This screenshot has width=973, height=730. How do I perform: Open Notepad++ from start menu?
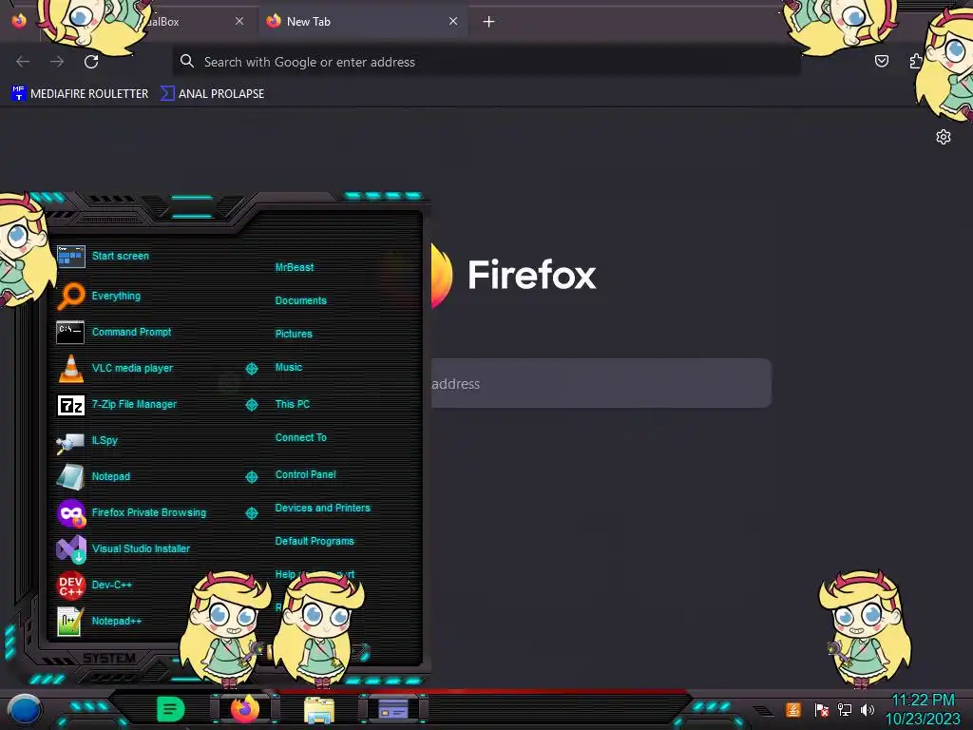117,621
